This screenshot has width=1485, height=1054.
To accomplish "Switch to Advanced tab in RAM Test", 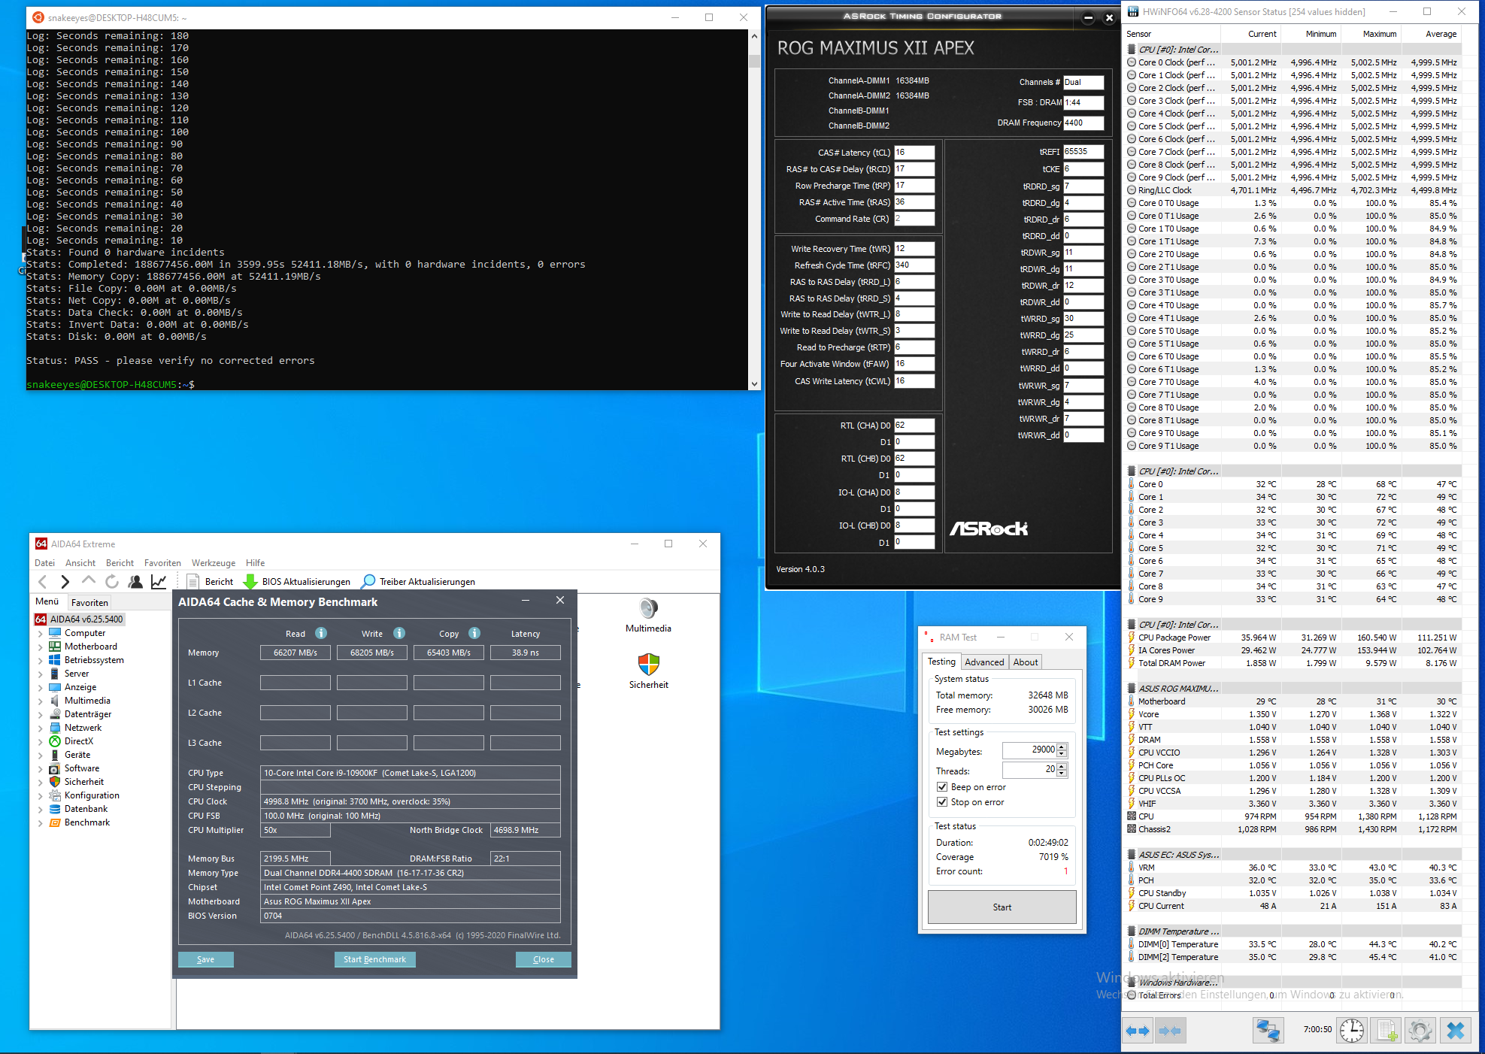I will (x=984, y=662).
